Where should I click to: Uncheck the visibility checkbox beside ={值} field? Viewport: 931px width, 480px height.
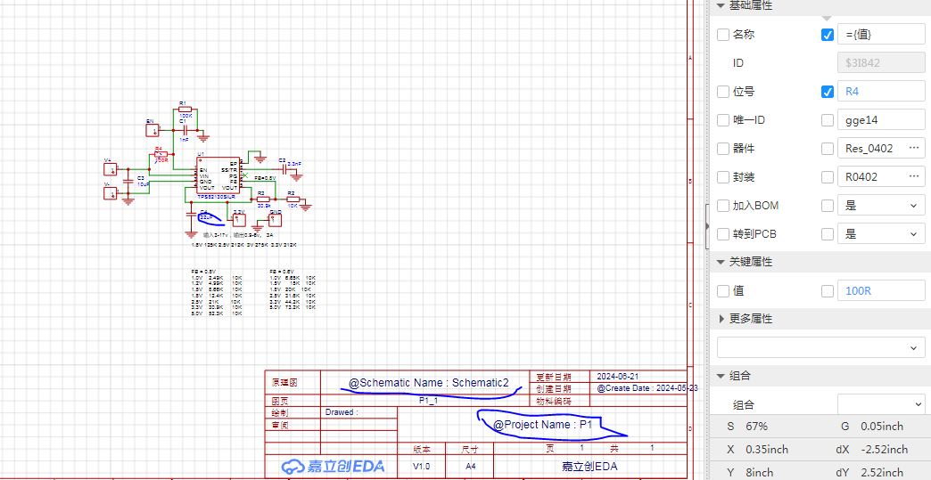(x=827, y=35)
